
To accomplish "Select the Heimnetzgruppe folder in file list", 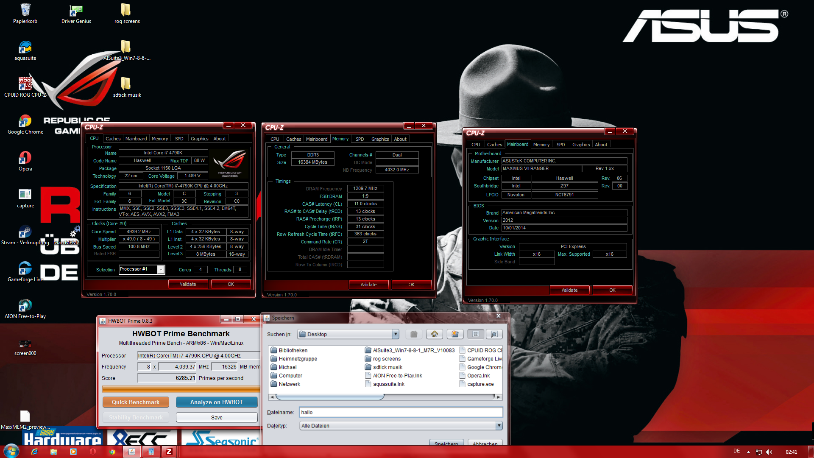I will click(x=294, y=359).
